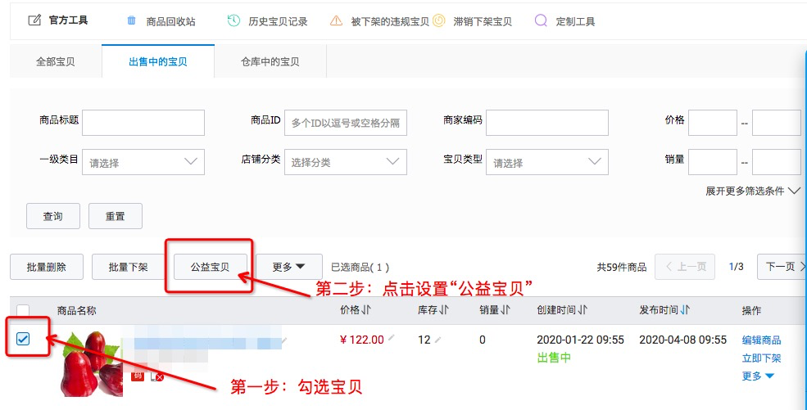
Task: Open 商品回收站 trash icon
Action: pos(132,20)
